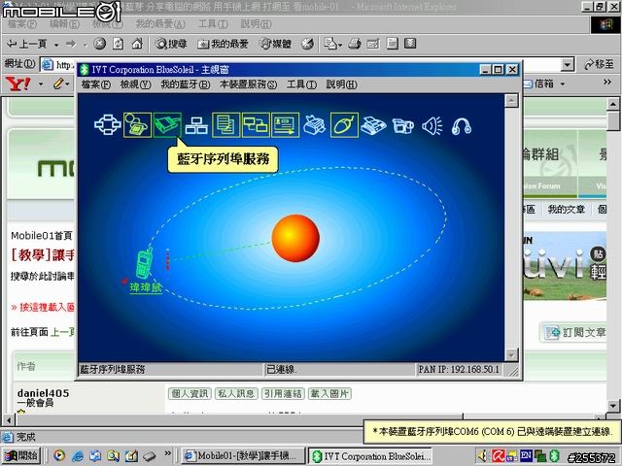Click the Bluetooth Headset service icon
622x466 pixels.
(462, 126)
